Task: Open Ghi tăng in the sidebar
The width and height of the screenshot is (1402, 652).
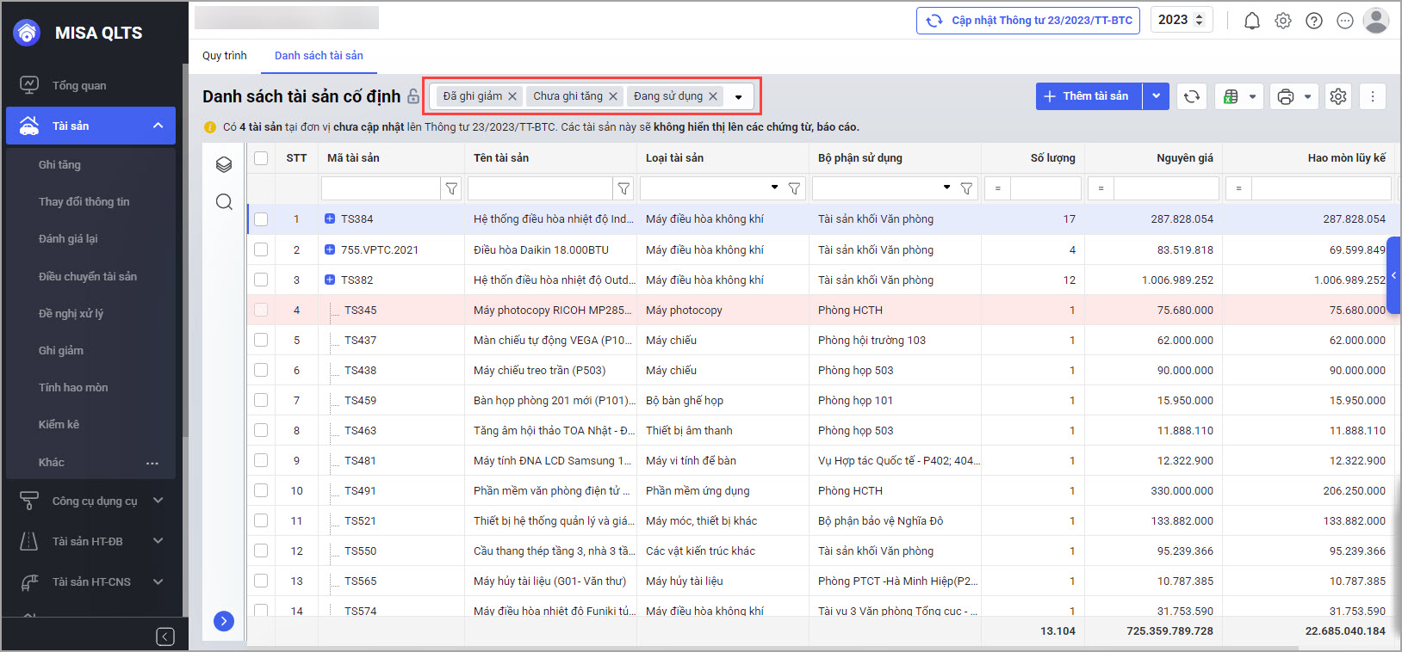Action: [x=59, y=164]
